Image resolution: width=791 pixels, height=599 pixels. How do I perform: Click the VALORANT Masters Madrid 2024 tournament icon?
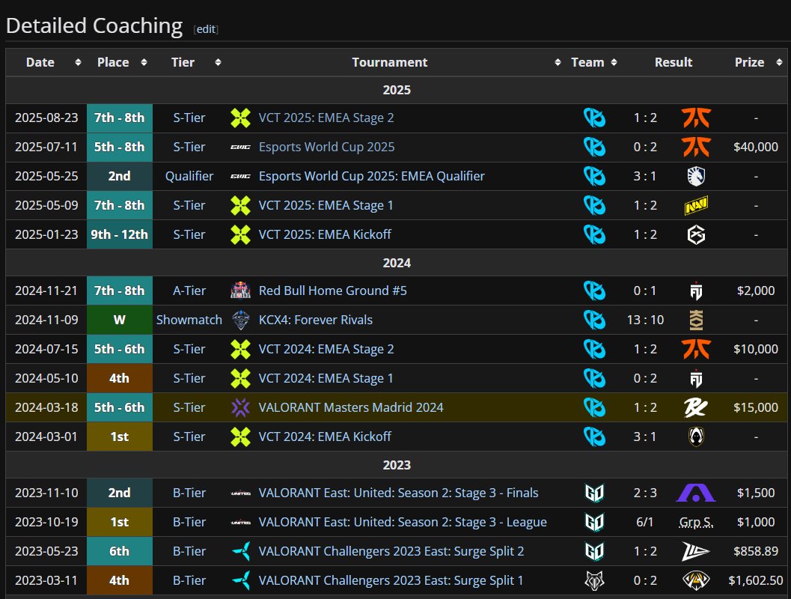click(x=241, y=407)
